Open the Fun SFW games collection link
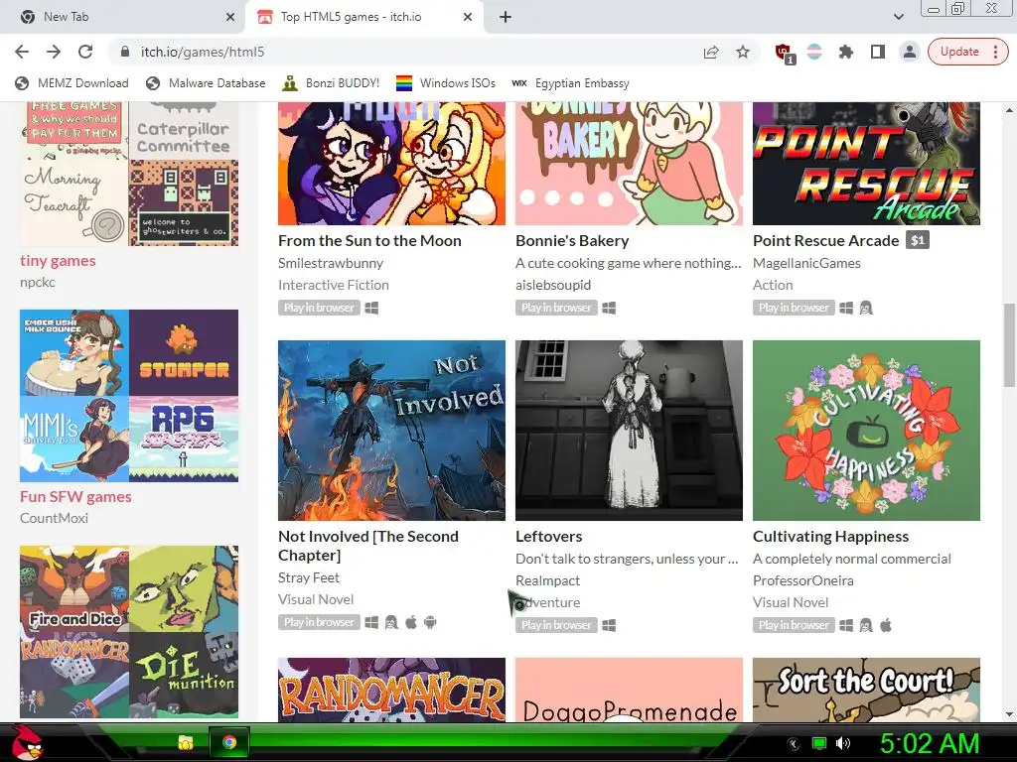 (75, 496)
